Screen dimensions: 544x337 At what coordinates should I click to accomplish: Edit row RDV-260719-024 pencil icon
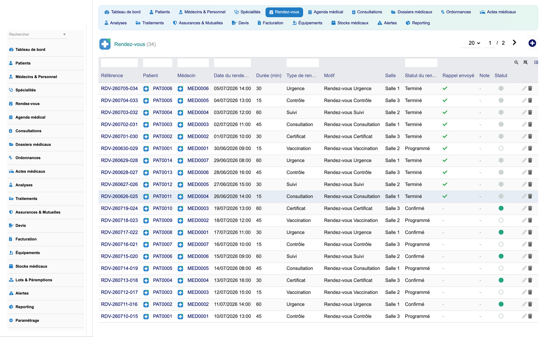(x=524, y=208)
